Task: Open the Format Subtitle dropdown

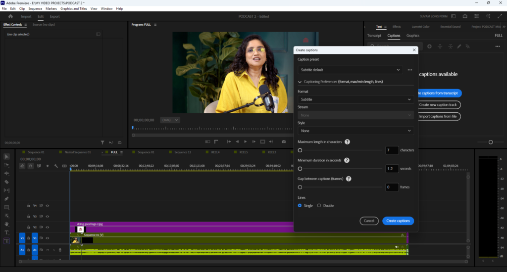Action: pos(355,99)
